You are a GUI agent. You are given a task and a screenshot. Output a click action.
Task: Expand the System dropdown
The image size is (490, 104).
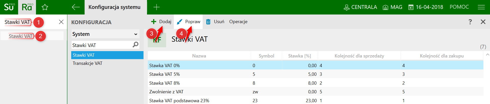click(x=105, y=34)
